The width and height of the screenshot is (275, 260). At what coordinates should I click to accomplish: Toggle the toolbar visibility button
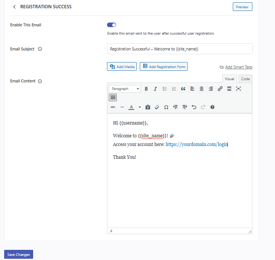pyautogui.click(x=113, y=97)
